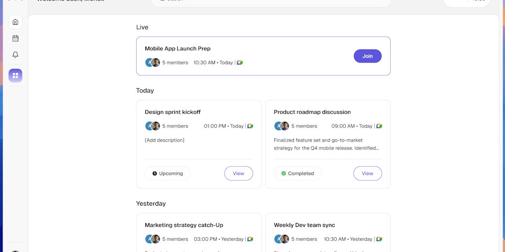Click the Live section heading
This screenshot has height=252, width=505.
pyautogui.click(x=143, y=28)
